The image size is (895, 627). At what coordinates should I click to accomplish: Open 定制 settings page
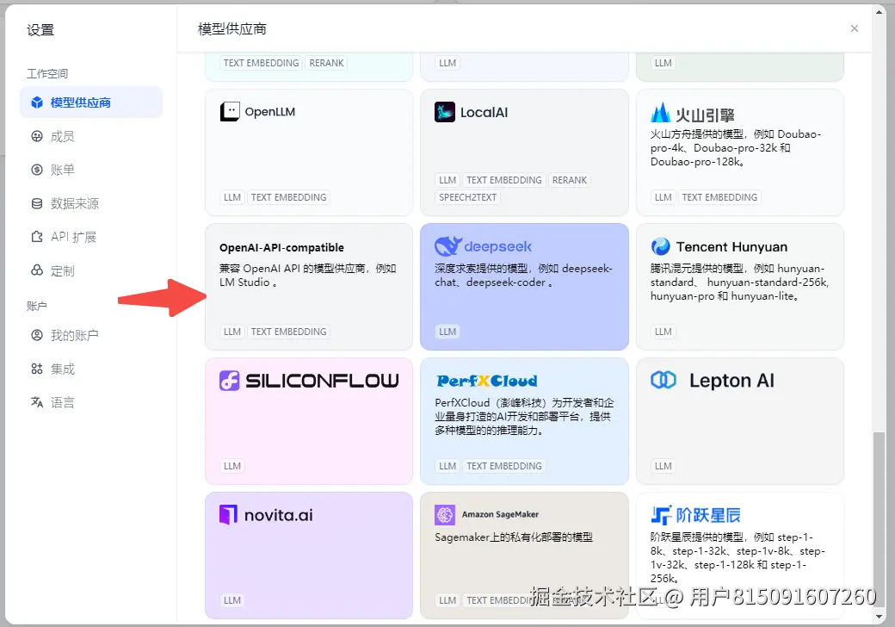(x=91, y=270)
